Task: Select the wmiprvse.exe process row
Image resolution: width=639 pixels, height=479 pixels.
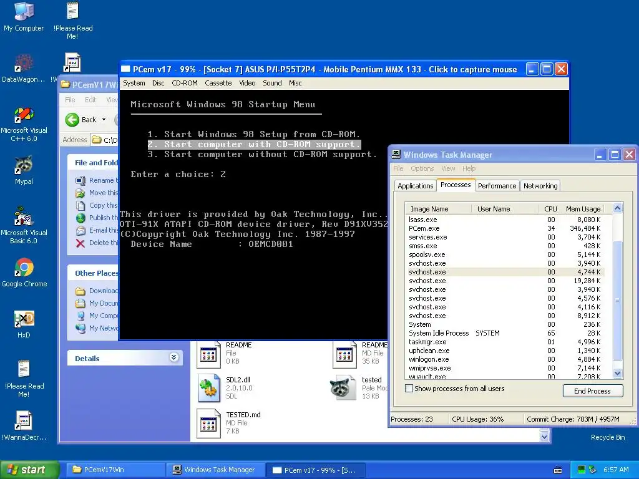Action: [x=504, y=368]
